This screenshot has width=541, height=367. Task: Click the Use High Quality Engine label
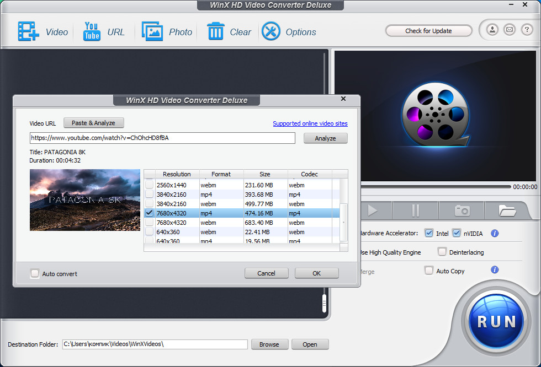tap(391, 252)
